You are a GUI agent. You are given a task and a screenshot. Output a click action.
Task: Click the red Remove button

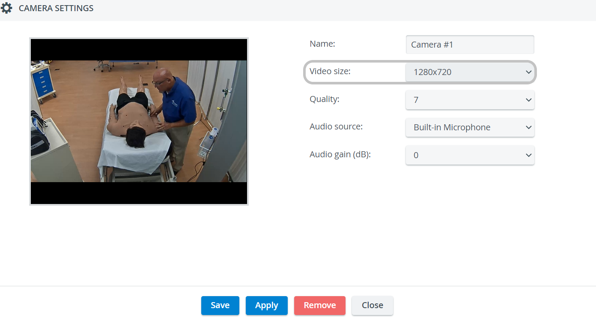pyautogui.click(x=320, y=306)
